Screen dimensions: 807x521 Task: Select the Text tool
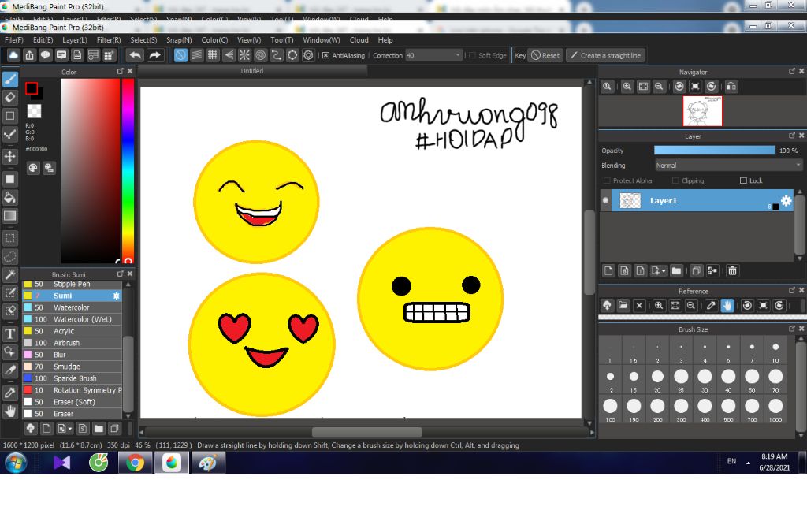[x=9, y=333]
